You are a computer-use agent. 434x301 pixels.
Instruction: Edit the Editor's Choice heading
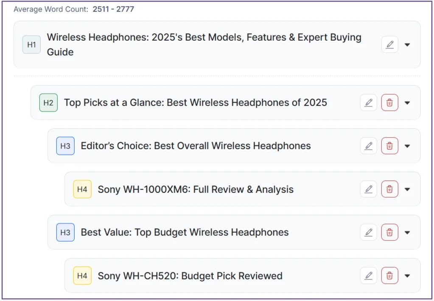pos(368,146)
